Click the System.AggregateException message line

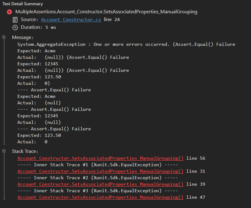coord(126,44)
